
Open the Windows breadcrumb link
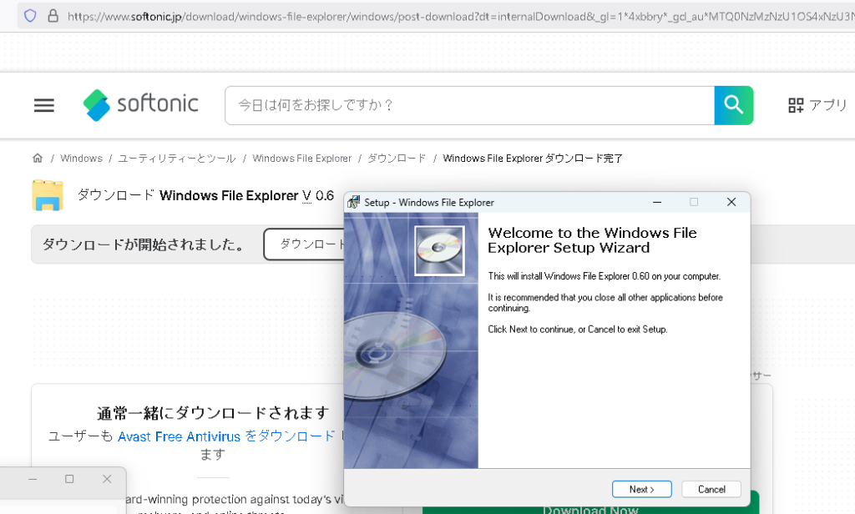point(81,158)
